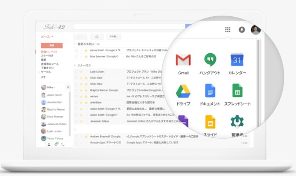Click the chat contacts list scrollbar
This screenshot has height=176, width=296.
[70, 113]
